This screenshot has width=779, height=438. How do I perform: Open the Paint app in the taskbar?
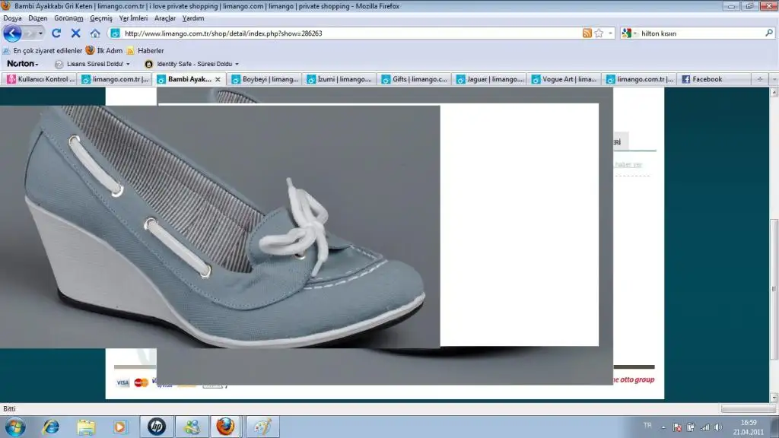[262, 427]
